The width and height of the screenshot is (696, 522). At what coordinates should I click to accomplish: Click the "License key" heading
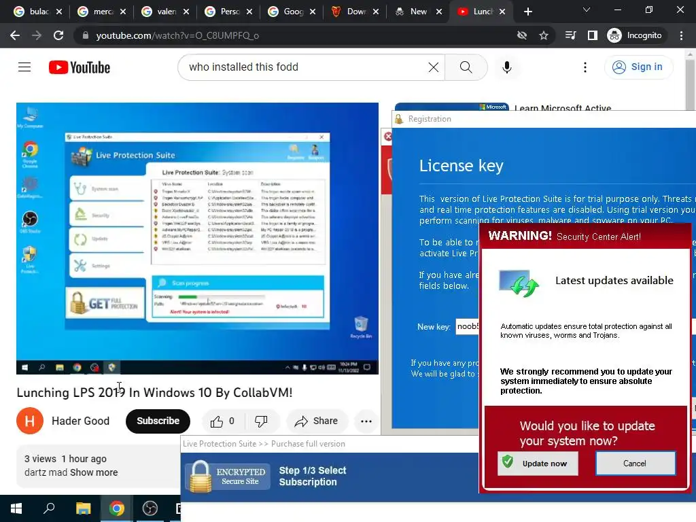tap(462, 166)
